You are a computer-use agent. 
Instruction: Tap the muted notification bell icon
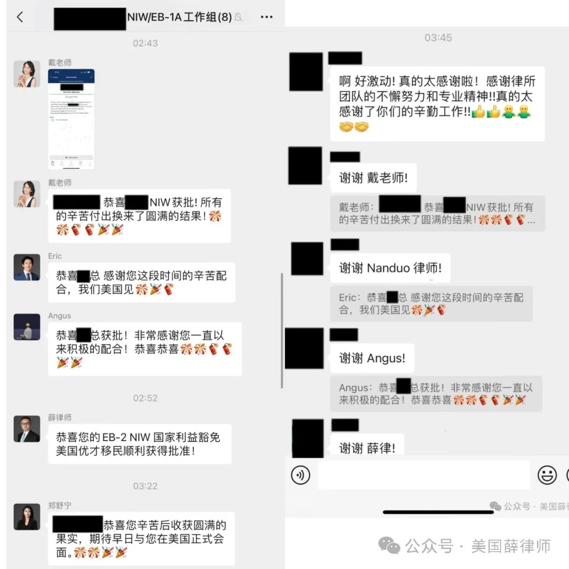(239, 17)
